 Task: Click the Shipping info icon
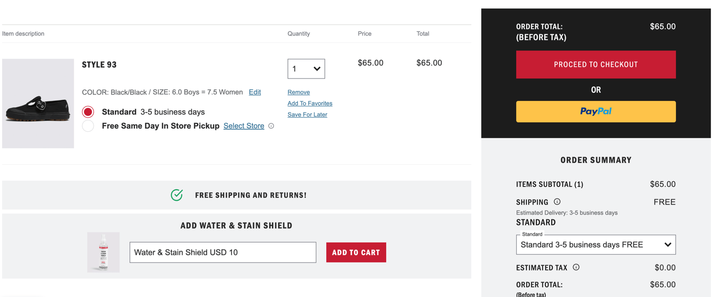pyautogui.click(x=557, y=202)
